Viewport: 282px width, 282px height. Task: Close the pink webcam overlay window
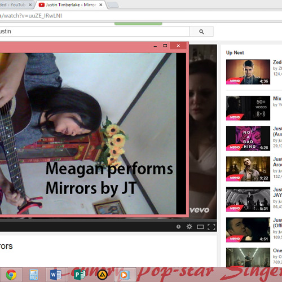[x=178, y=46]
